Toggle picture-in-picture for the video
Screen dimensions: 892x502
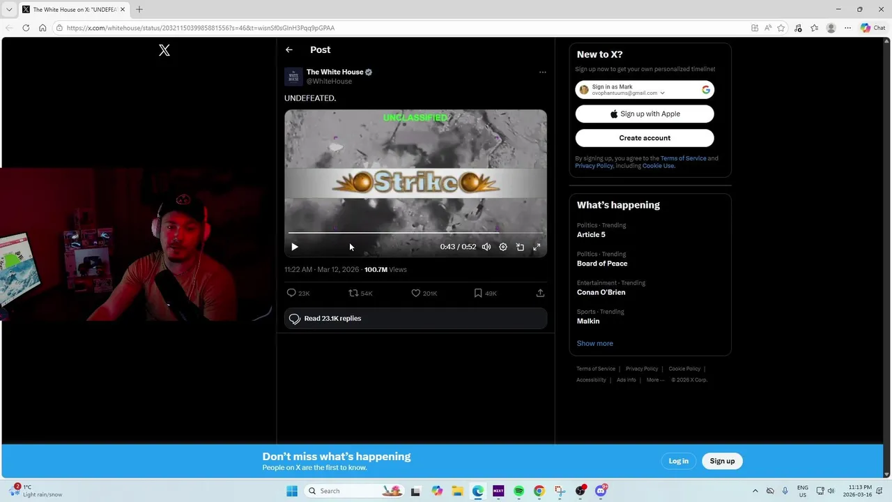click(x=520, y=247)
